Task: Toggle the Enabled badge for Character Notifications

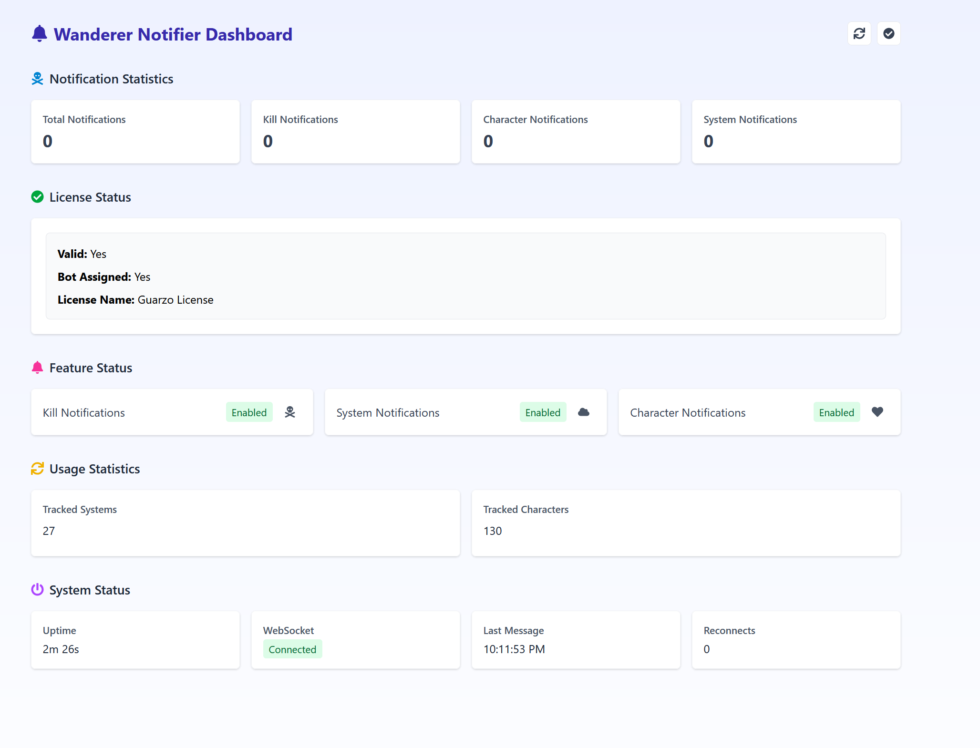Action: coord(836,412)
